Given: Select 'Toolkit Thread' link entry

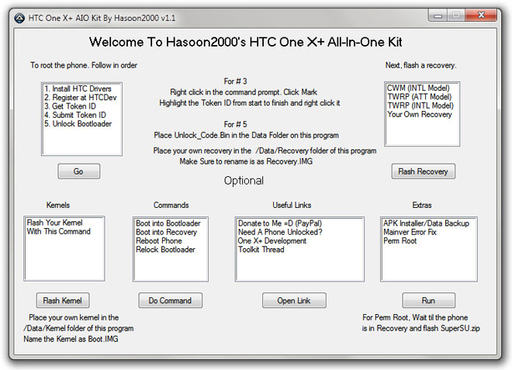Looking at the screenshot, I should pyautogui.click(x=261, y=250).
